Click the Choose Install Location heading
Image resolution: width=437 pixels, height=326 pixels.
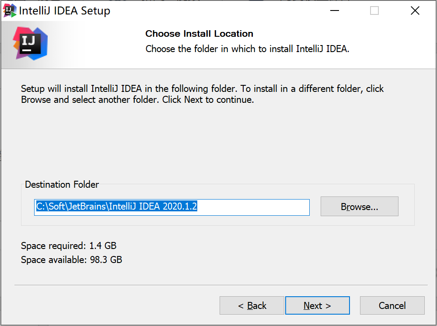[x=199, y=34]
